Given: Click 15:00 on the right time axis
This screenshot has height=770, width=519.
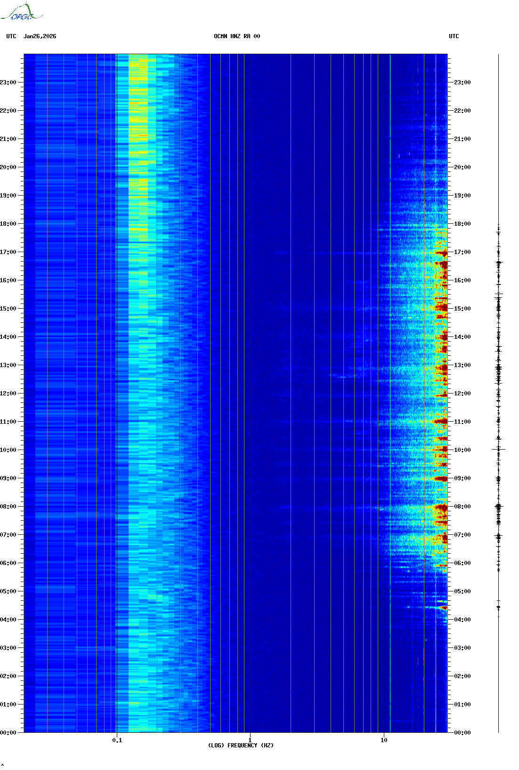Looking at the screenshot, I should (462, 309).
